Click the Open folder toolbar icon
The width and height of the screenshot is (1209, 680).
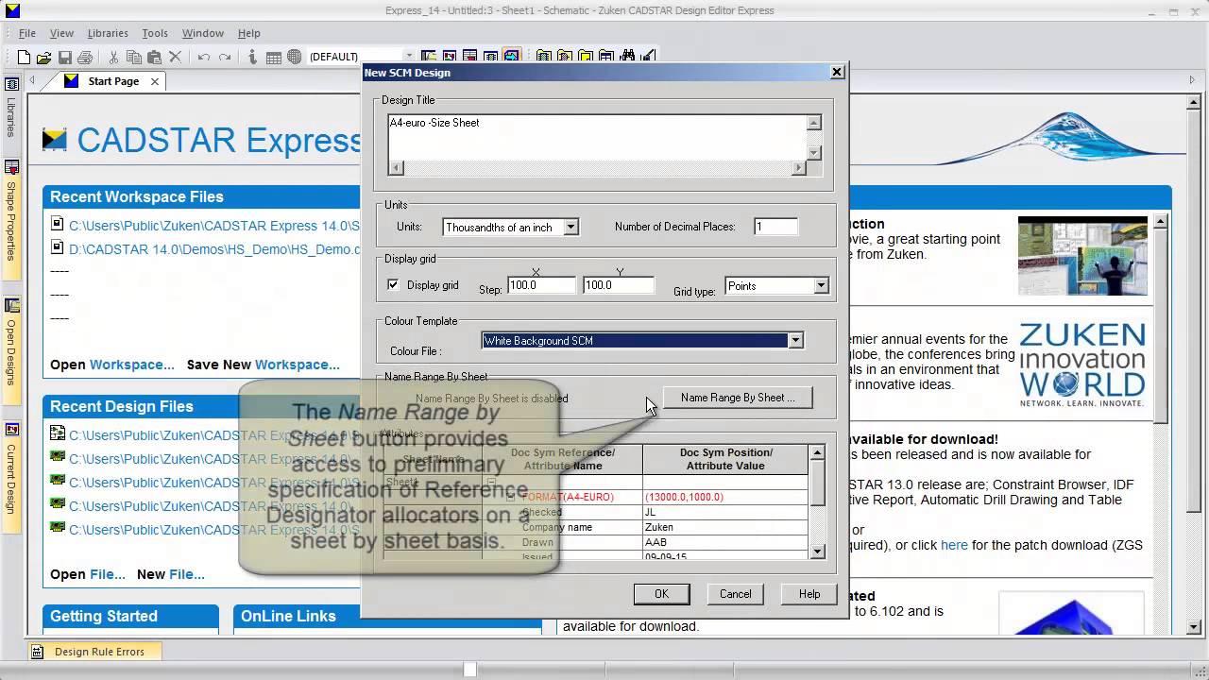[x=44, y=57]
